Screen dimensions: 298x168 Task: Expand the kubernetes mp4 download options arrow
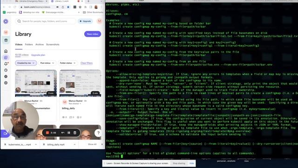(36, 145)
